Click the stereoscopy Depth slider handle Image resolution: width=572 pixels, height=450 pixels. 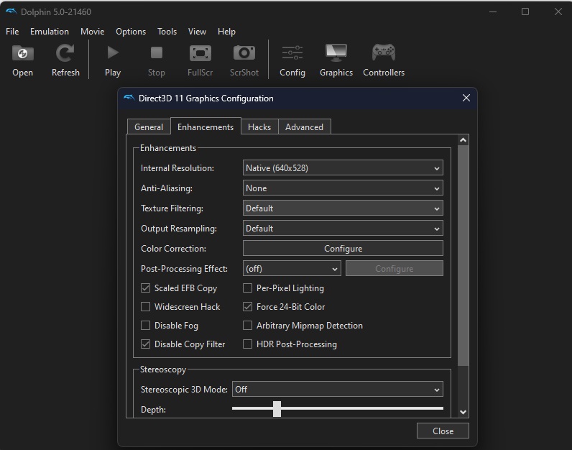[x=277, y=409]
